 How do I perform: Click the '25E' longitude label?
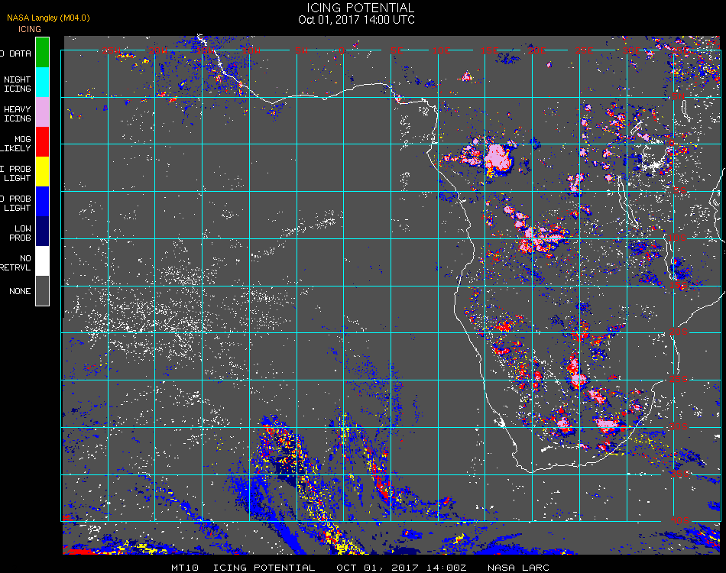click(584, 50)
